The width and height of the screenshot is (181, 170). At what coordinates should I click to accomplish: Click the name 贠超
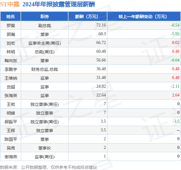point(11,87)
